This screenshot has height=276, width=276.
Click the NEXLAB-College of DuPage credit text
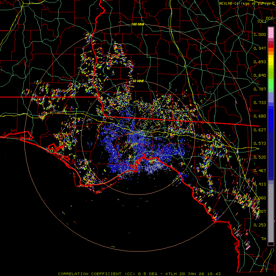(247, 3)
